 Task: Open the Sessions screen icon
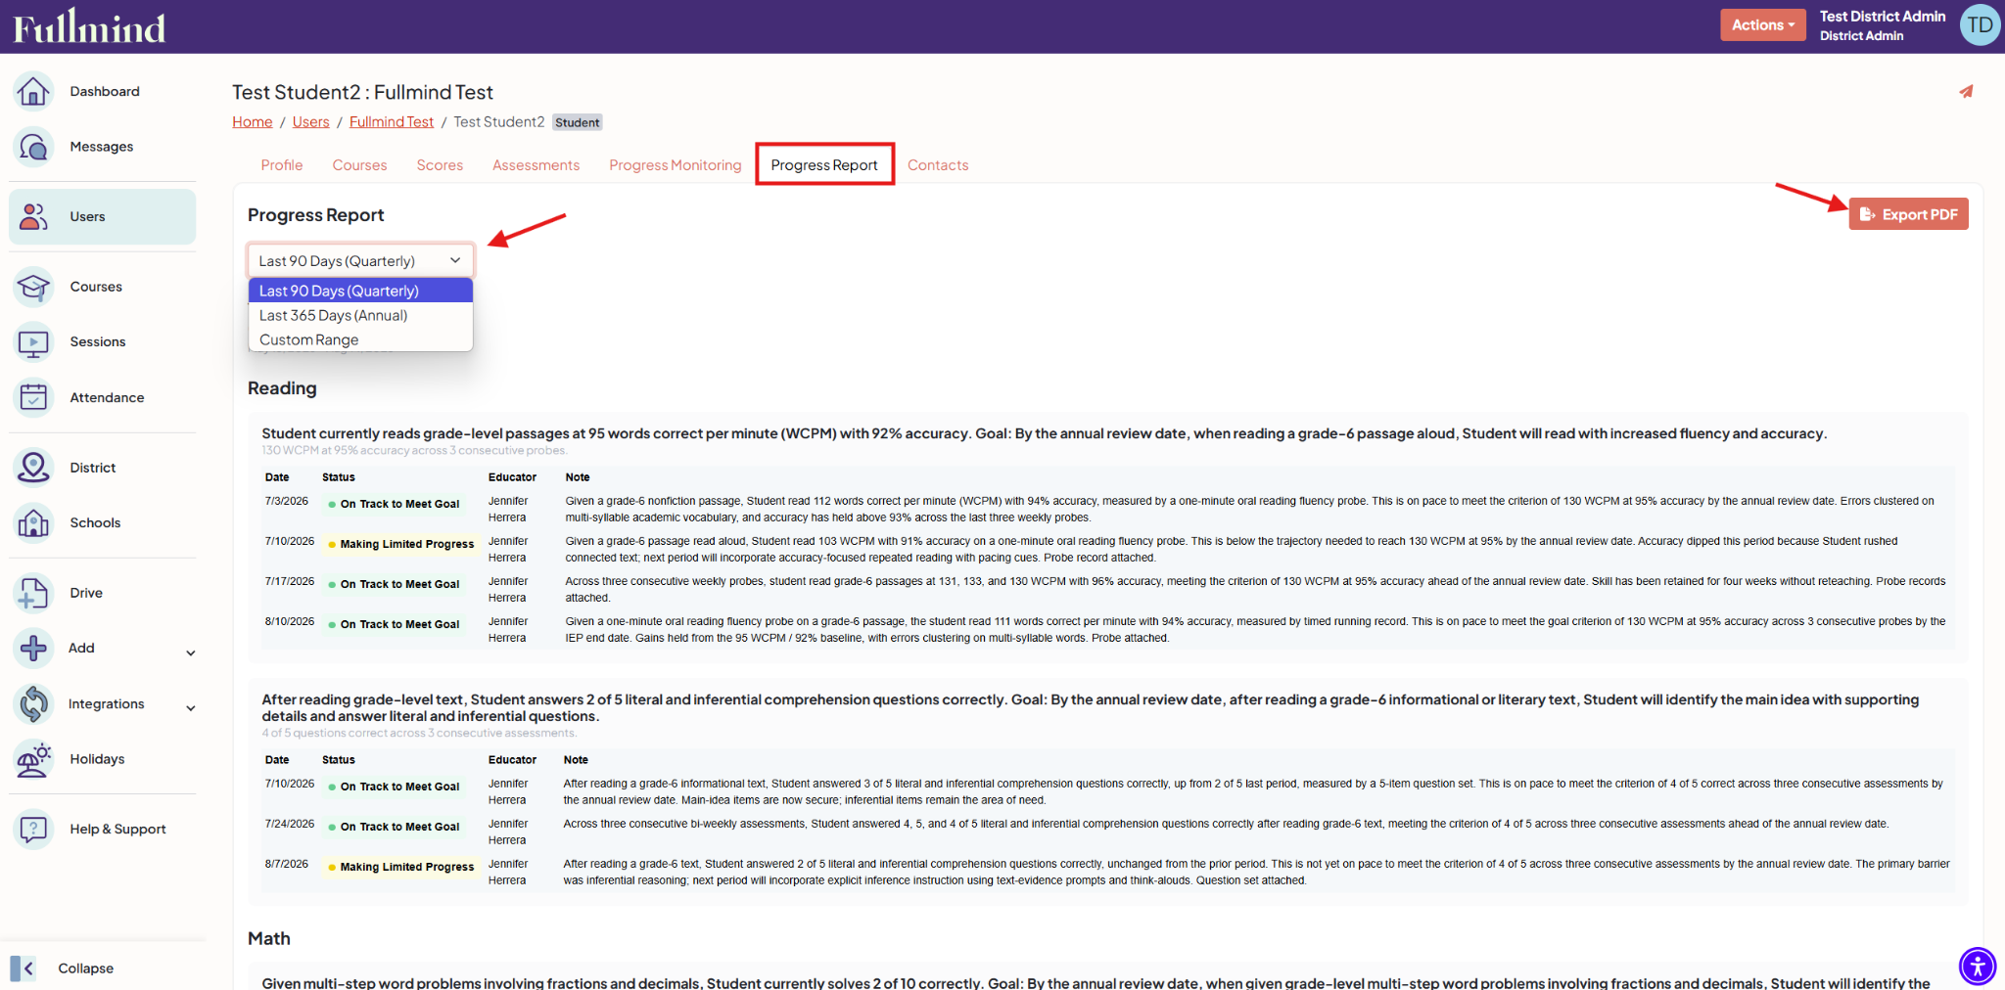(x=33, y=341)
